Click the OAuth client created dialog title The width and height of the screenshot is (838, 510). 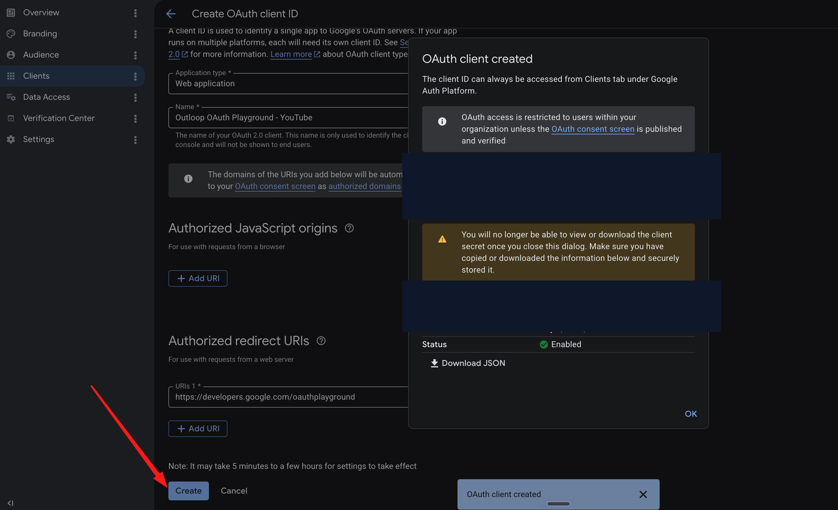[477, 59]
